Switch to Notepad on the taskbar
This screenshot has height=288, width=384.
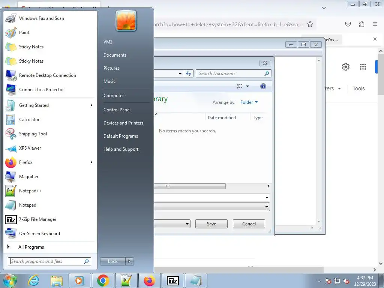click(196, 280)
